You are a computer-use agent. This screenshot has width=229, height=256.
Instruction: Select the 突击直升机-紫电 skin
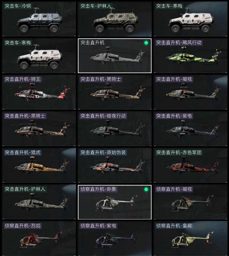point(190,129)
